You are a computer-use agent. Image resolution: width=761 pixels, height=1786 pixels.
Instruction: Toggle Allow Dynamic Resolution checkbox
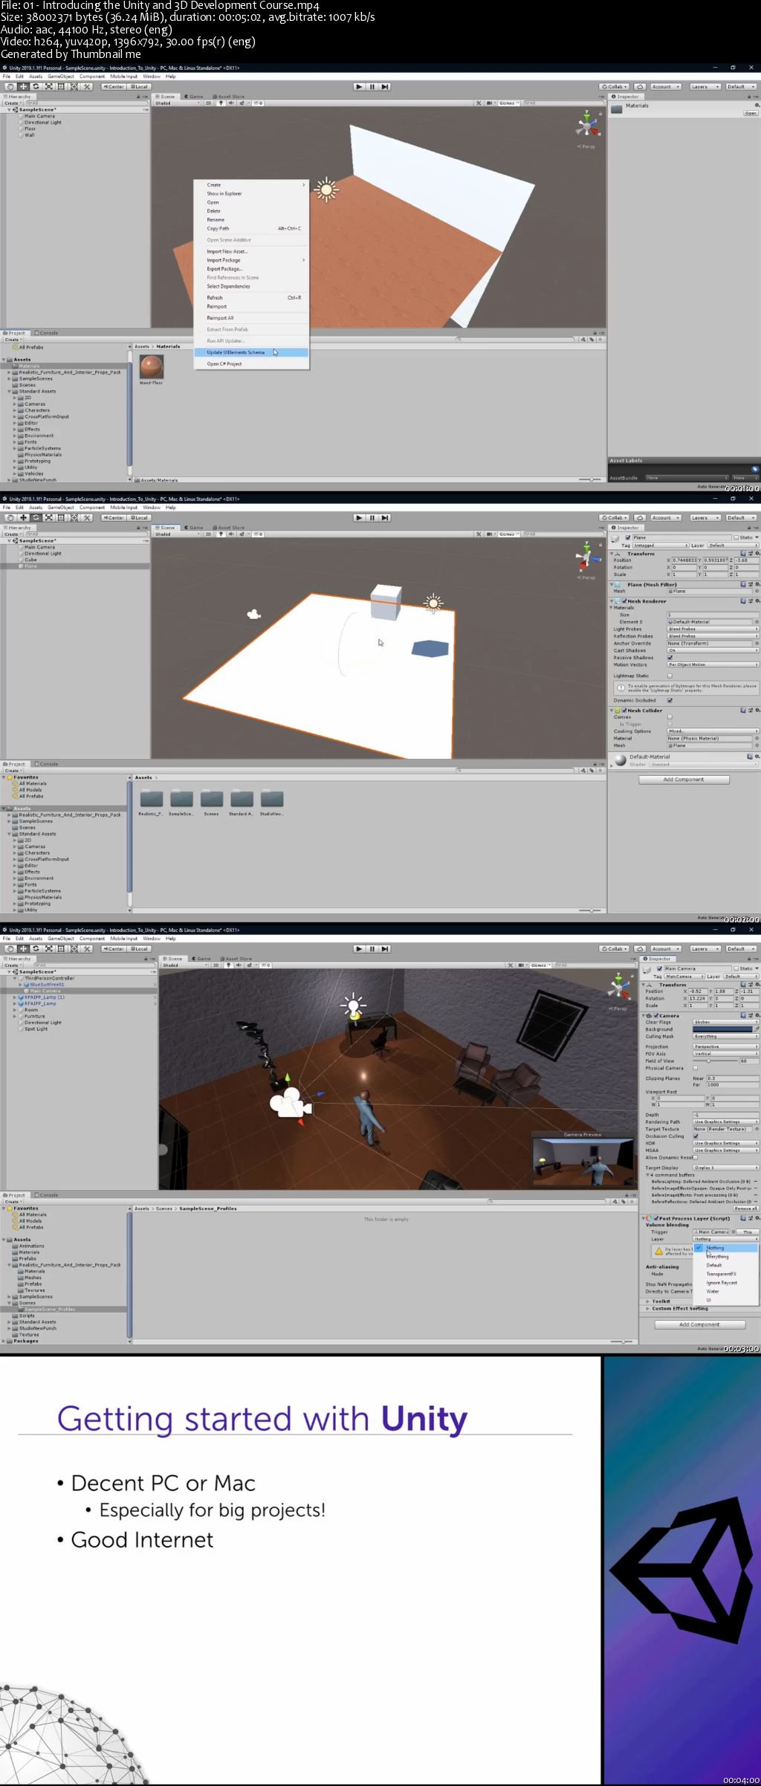coord(696,1157)
